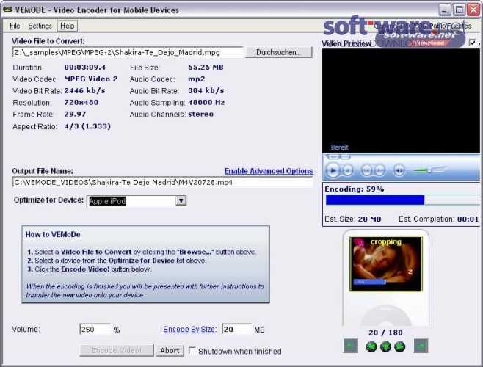Viewport: 483px width, 367px height.
Task: Click the green round down arrow button
Action: (x=385, y=347)
